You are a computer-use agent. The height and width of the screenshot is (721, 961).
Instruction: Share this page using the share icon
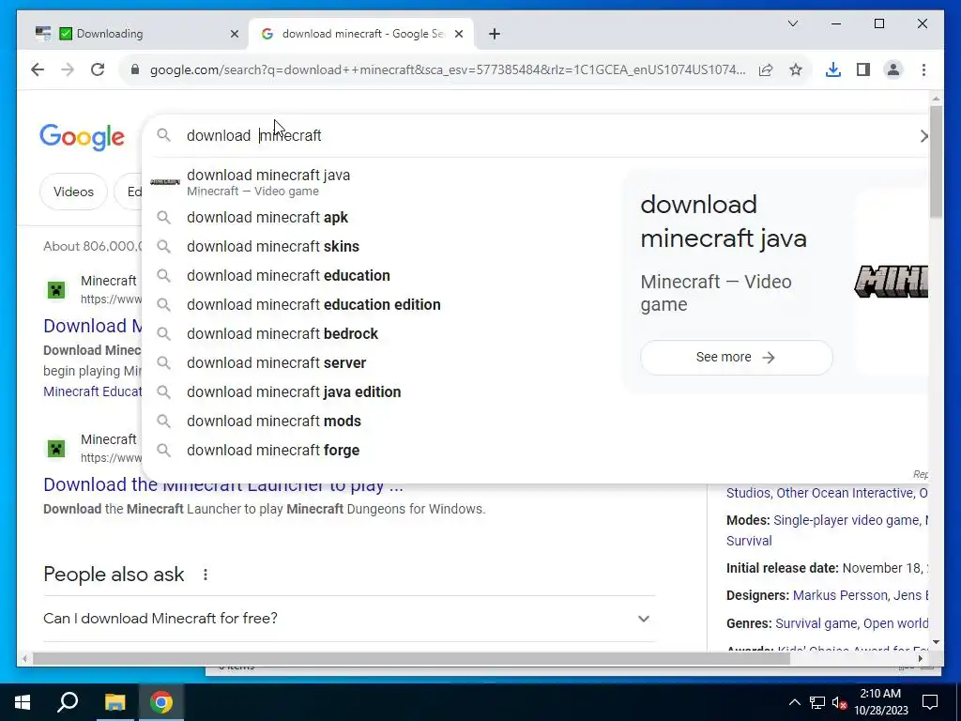coord(766,69)
